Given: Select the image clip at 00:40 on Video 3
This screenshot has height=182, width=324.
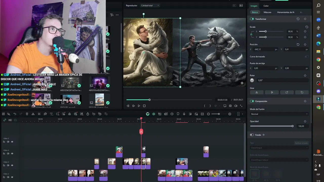Looking at the screenshot, I should (x=182, y=164).
